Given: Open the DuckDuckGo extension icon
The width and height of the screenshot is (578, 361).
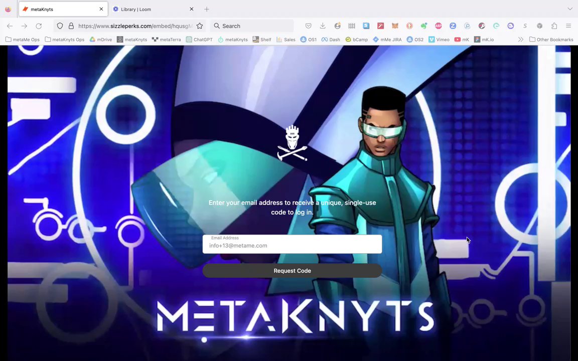Looking at the screenshot, I should click(x=409, y=26).
